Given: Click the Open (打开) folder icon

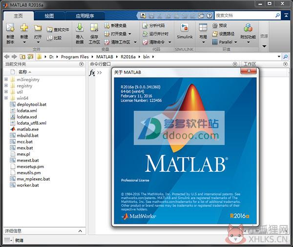Looking at the screenshot, I should point(38,28).
